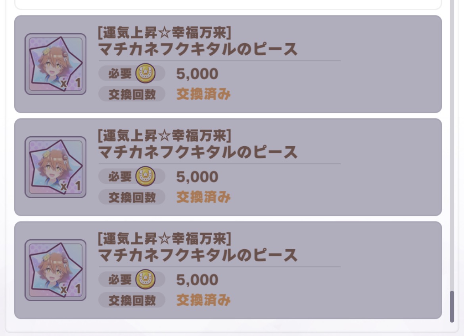Tap the top Matikanefukukitaru piece icon
The image size is (464, 336).
(x=55, y=64)
